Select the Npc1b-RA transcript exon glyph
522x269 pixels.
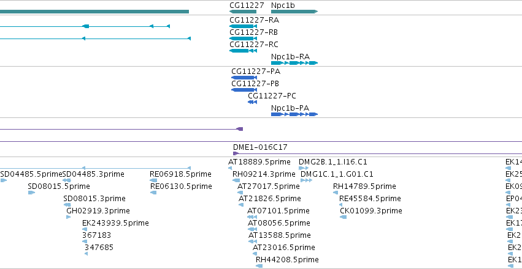click(x=294, y=63)
